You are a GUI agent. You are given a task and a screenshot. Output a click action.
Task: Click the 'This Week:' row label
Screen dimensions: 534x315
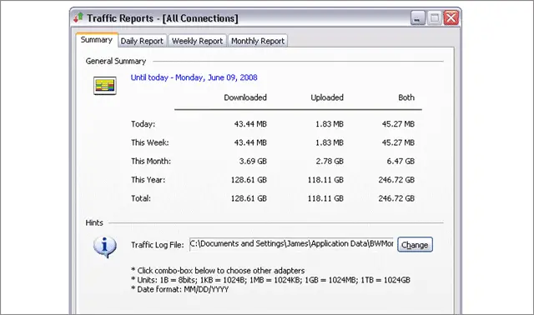coord(150,142)
